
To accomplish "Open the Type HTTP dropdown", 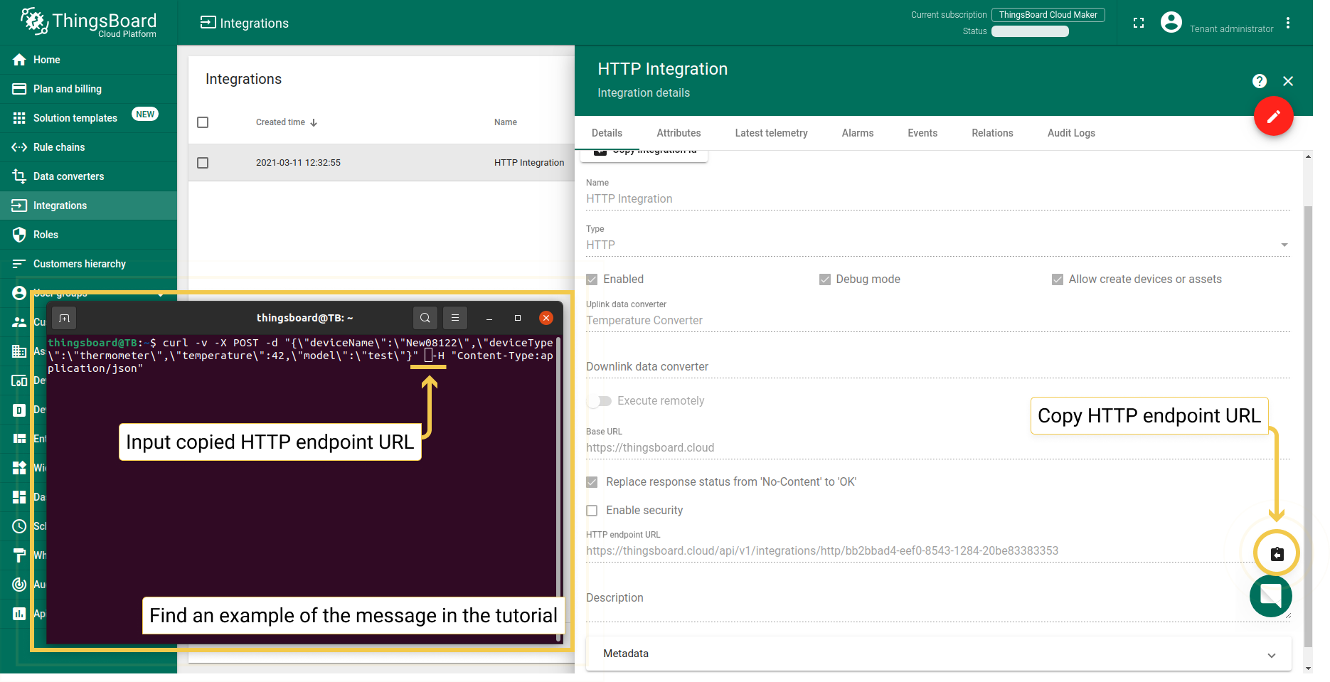I will pos(937,245).
